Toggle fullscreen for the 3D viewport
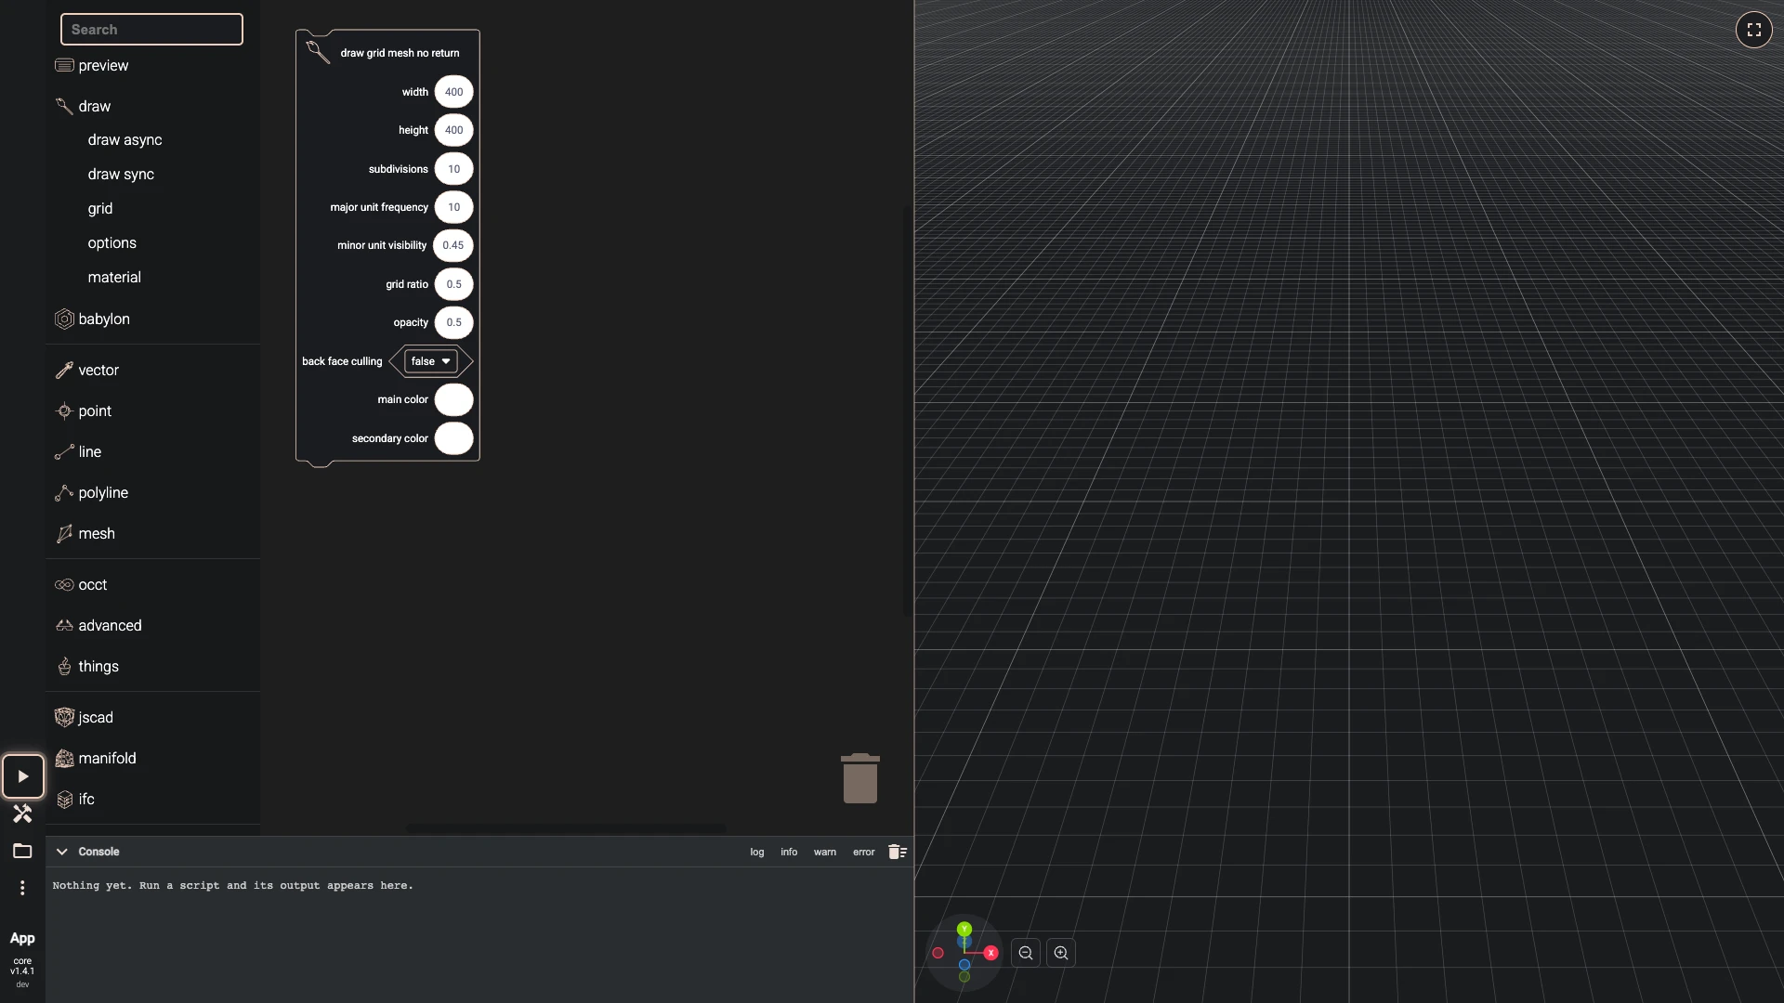 pos(1753,30)
